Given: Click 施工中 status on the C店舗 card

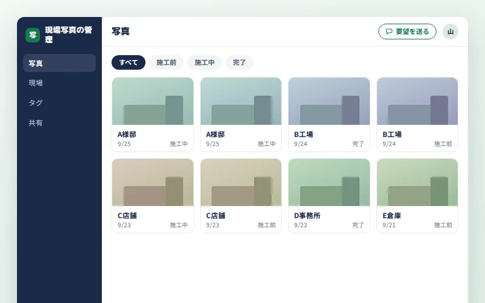Looking at the screenshot, I should pos(178,225).
